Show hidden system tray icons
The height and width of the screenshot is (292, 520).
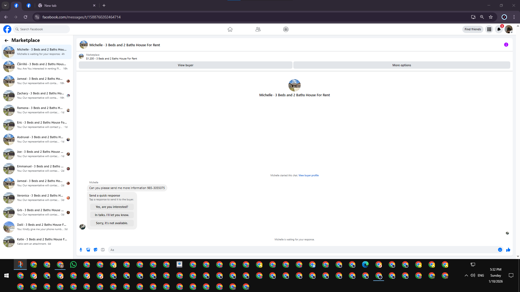click(466, 276)
